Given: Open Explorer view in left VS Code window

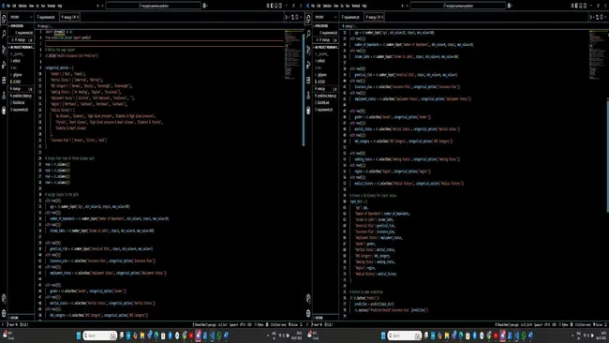Looking at the screenshot, I should coord(4,18).
